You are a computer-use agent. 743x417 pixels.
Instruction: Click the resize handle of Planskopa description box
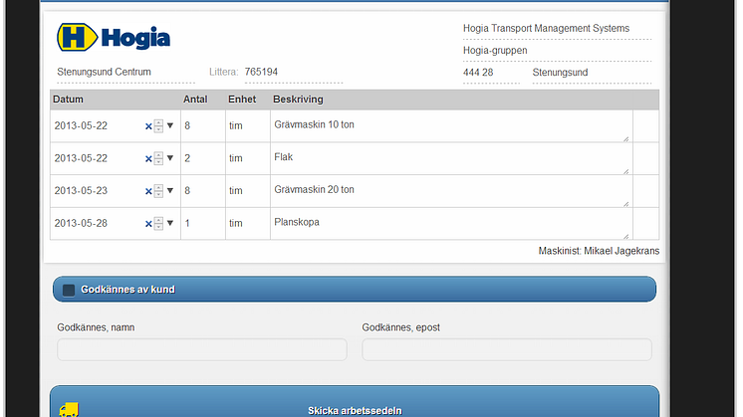click(x=625, y=236)
